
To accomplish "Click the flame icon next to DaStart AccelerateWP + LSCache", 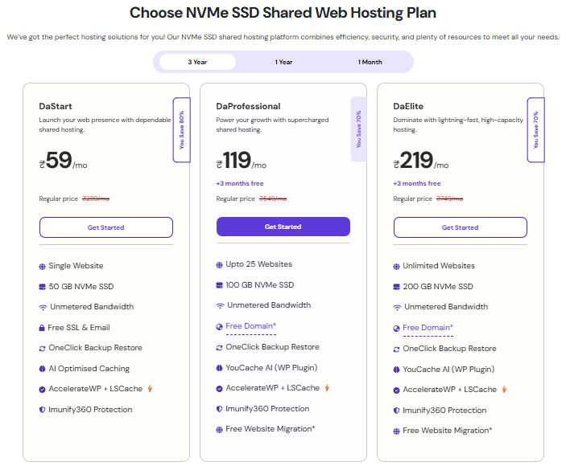I will (150, 389).
